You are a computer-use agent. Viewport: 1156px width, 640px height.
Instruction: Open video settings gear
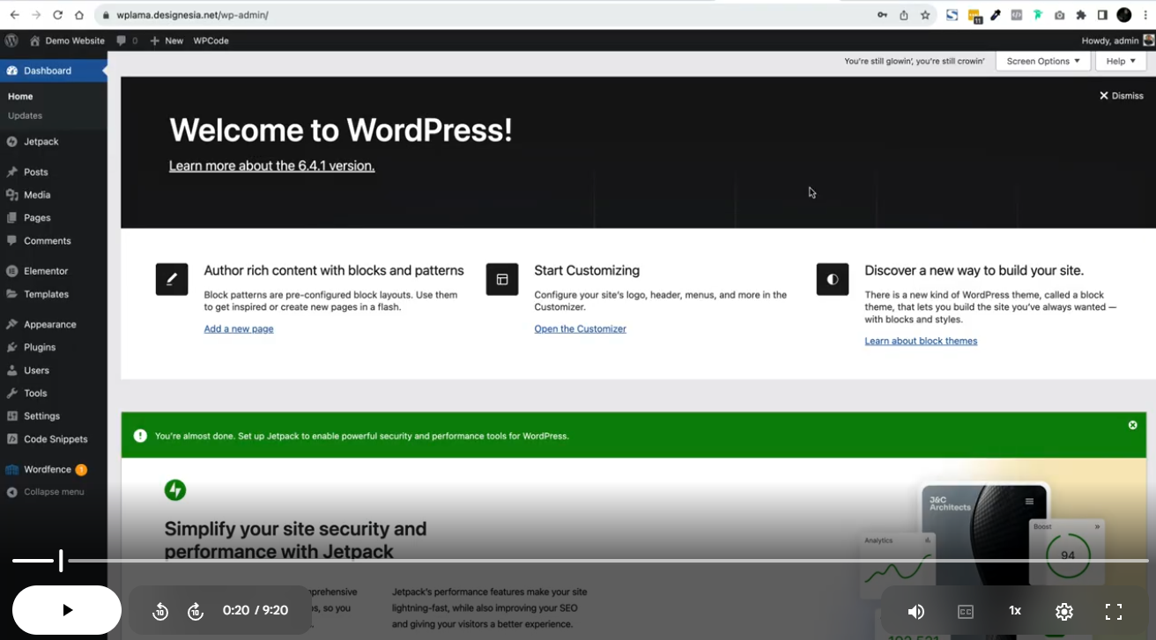[x=1064, y=611]
